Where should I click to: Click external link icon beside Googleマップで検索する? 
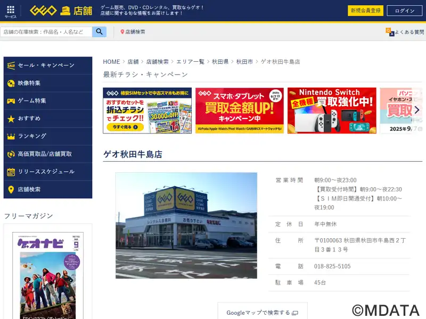[295, 313]
